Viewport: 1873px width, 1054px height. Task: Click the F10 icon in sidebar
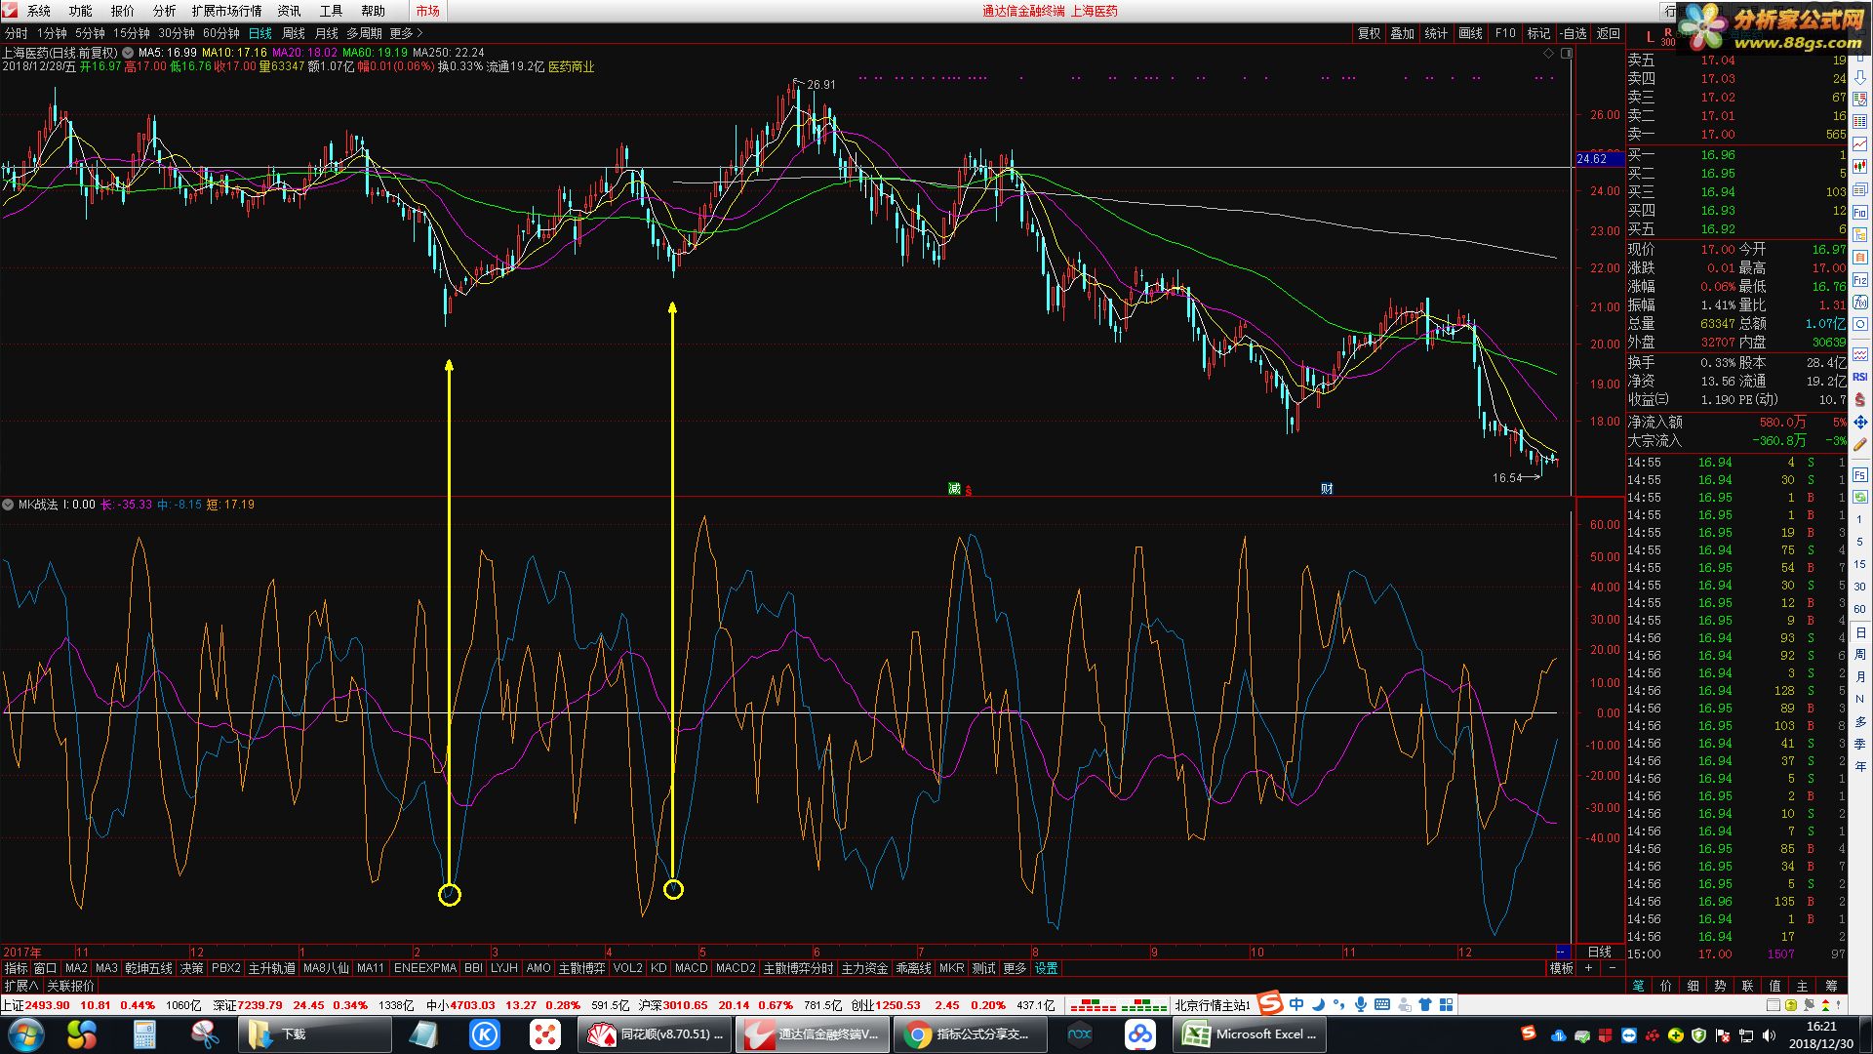(x=1860, y=213)
